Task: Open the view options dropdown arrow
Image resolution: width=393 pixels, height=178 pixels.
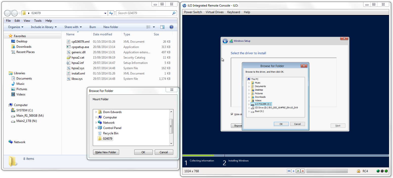Action: tap(154, 27)
